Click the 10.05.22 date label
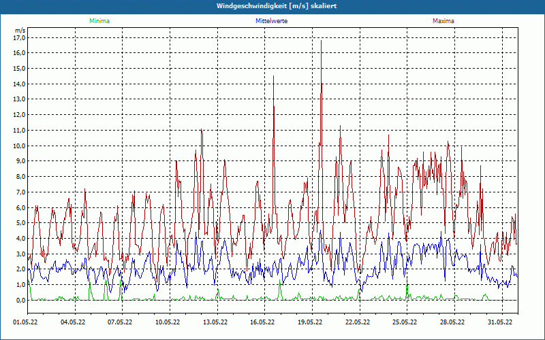 (168, 322)
